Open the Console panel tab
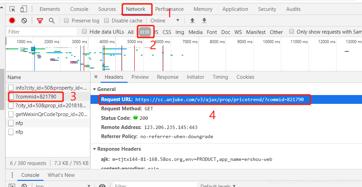 click(79, 9)
